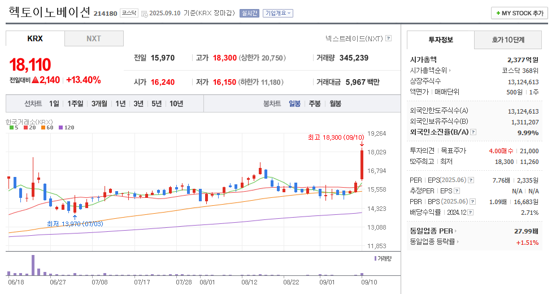This screenshot has height=294, width=556.
Task: Click the 실시간 button
Action: tap(249, 13)
